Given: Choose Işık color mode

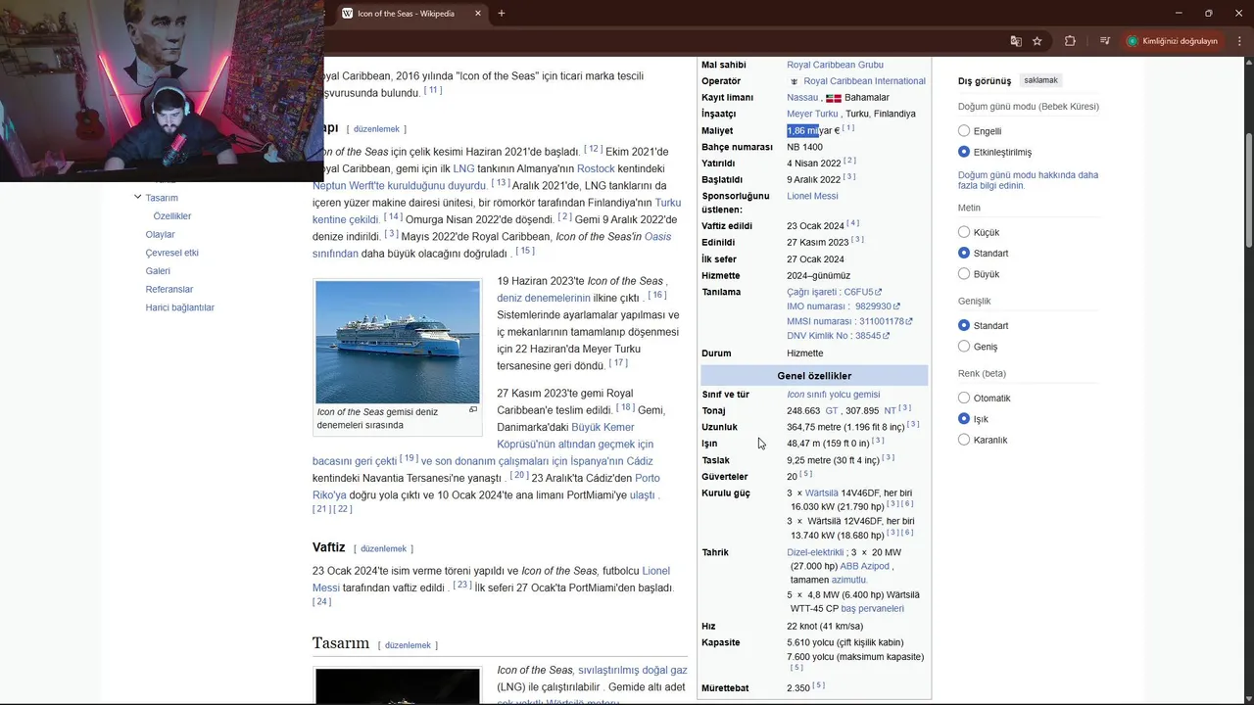Looking at the screenshot, I should click(x=964, y=419).
